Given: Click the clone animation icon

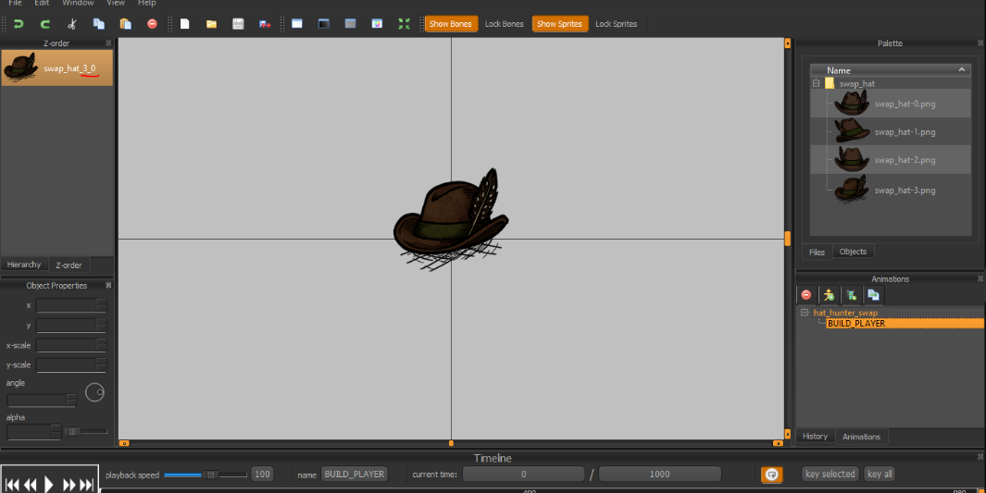Looking at the screenshot, I should [873, 295].
